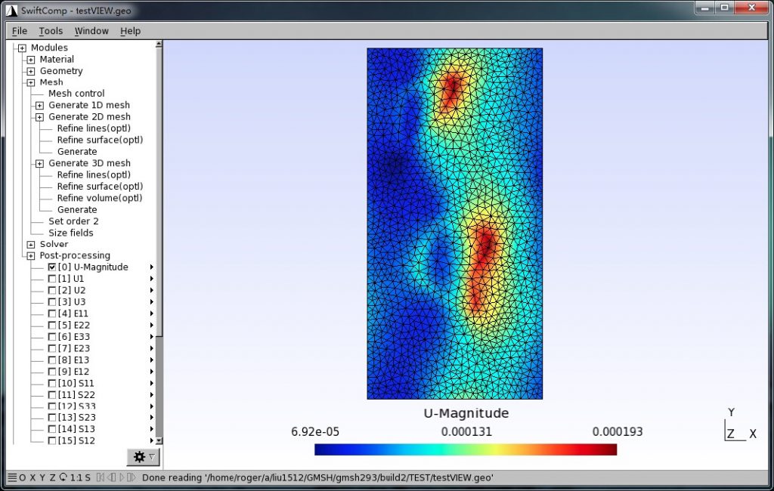The image size is (774, 491).
Task: Click Generate under Generate 2D mesh
Action: pyautogui.click(x=77, y=151)
